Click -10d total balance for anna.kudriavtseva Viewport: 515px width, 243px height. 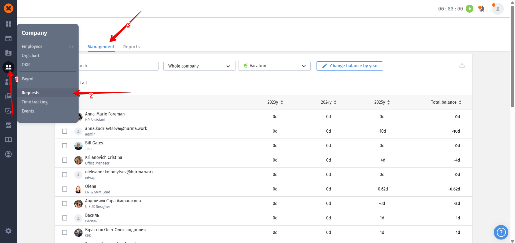[x=456, y=131]
